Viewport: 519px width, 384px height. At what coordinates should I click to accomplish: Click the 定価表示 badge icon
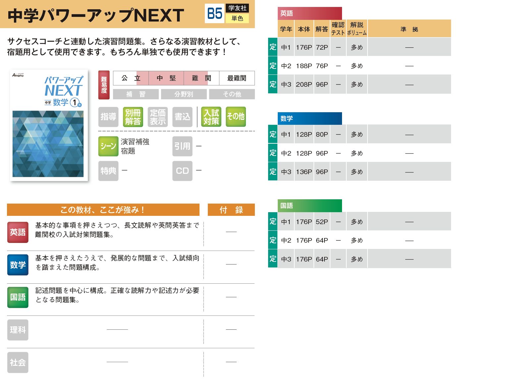(158, 117)
